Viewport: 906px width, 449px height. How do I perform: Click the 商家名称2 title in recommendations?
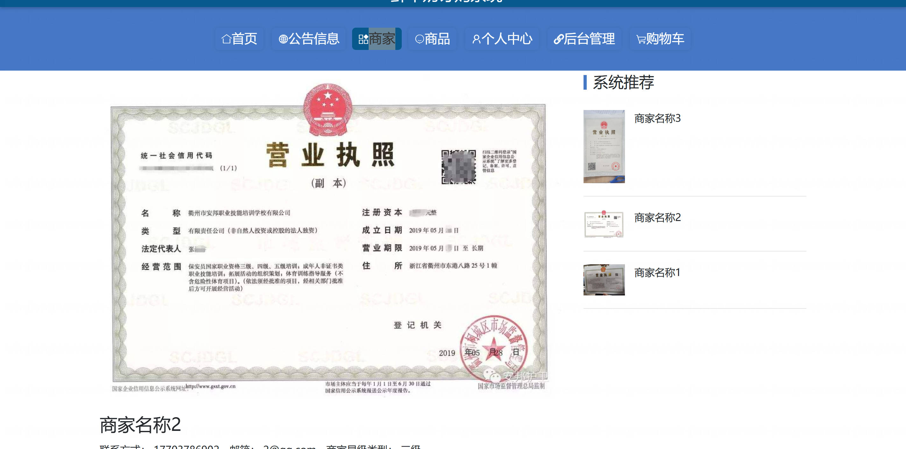tap(657, 218)
